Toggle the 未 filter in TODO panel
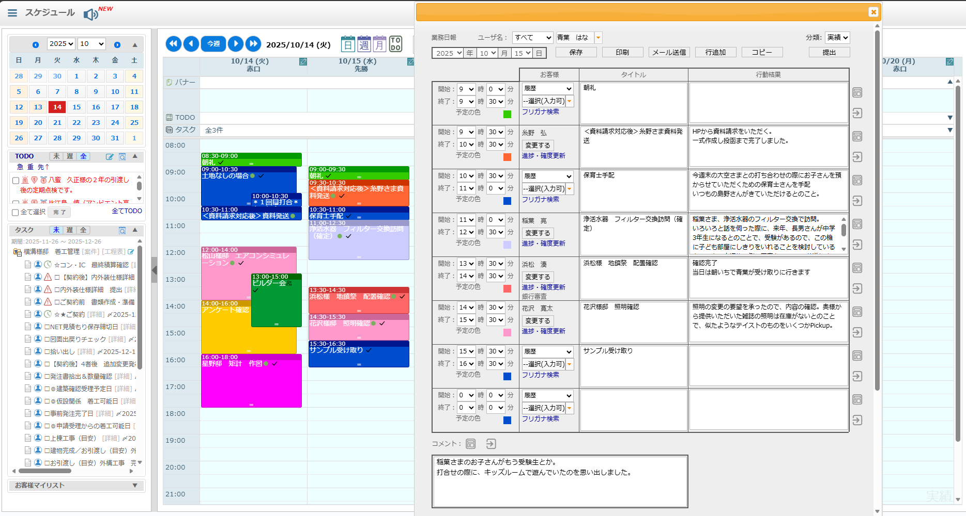This screenshot has width=966, height=516. [x=56, y=156]
